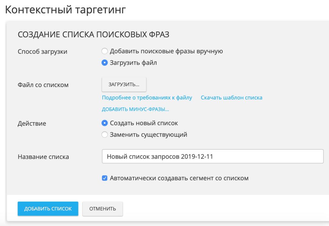Confirm list creation with the blue button
Image resolution: width=329 pixels, height=226 pixels.
click(x=48, y=209)
